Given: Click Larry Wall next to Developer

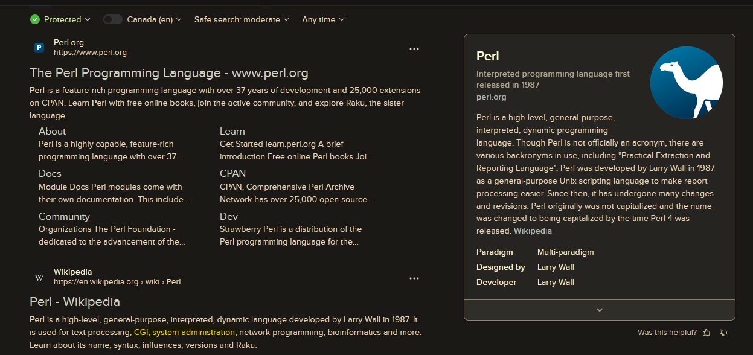Looking at the screenshot, I should click(556, 282).
